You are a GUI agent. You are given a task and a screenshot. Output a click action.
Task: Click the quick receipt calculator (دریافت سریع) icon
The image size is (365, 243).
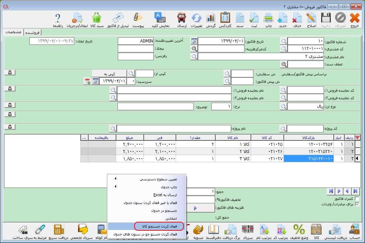click(59, 232)
